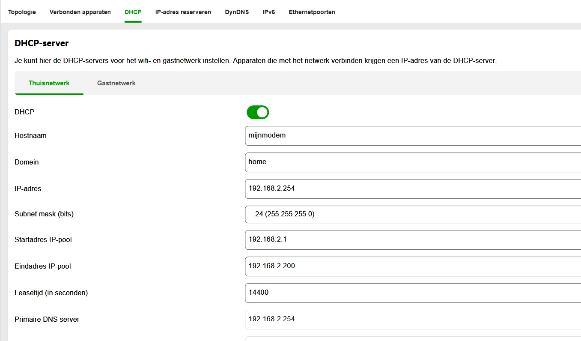This screenshot has width=581, height=341.
Task: Edit the Startadres IP-pool field
Action: click(413, 240)
